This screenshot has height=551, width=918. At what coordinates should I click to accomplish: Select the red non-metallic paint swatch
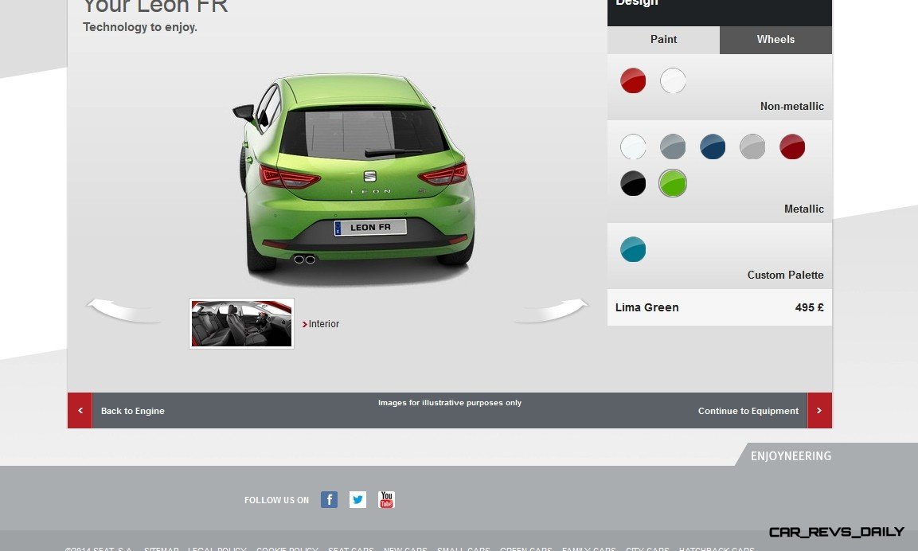point(633,80)
